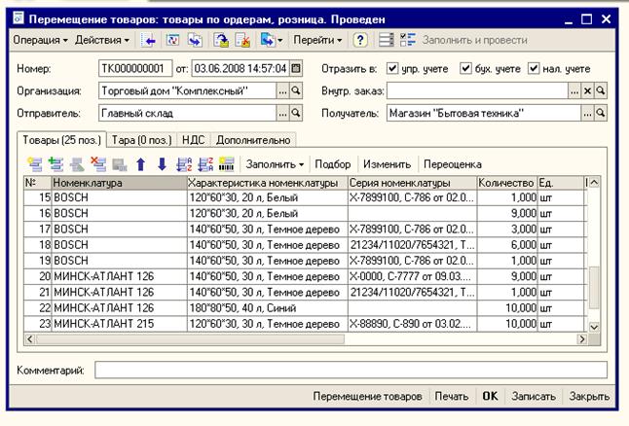Click the edit row icon in table toolbar
Image resolution: width=629 pixels, height=426 pixels.
pos(77,164)
